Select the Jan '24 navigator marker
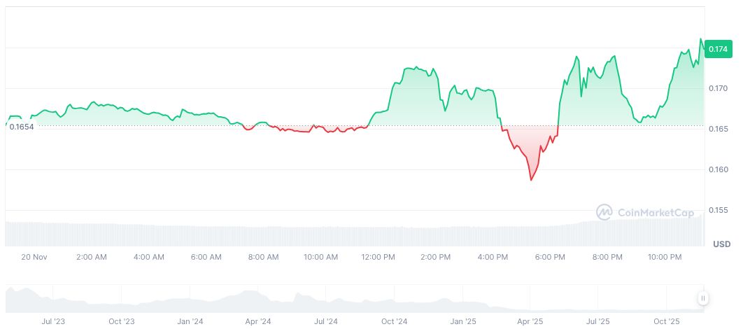Screen dimensions: 750x329 coord(190,322)
